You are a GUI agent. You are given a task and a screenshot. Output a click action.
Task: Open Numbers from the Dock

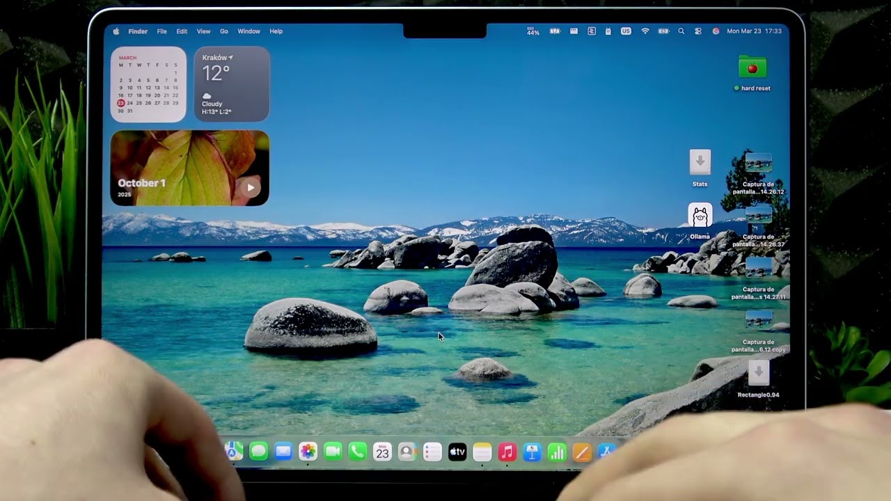[x=557, y=452]
